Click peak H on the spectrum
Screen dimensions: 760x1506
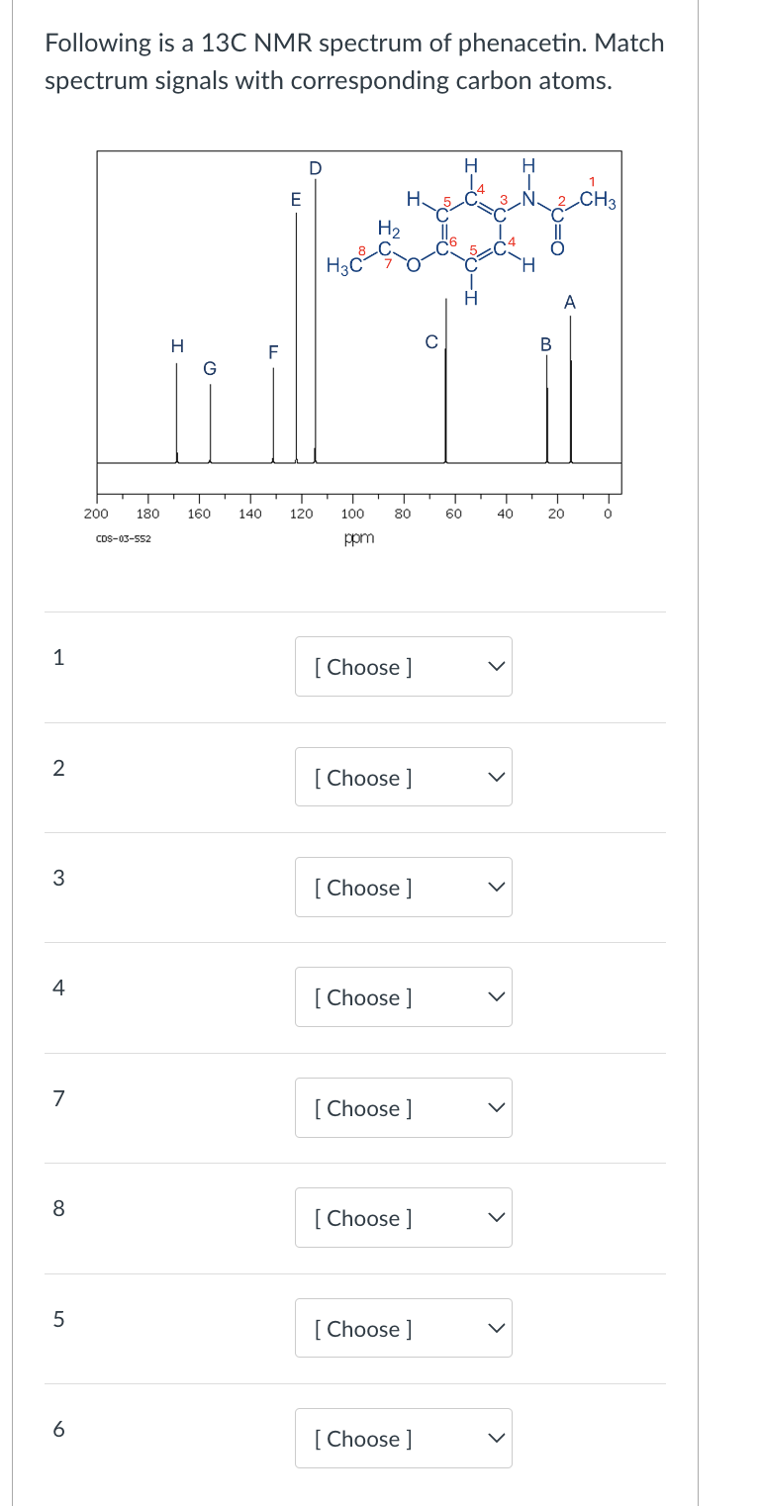pos(178,416)
